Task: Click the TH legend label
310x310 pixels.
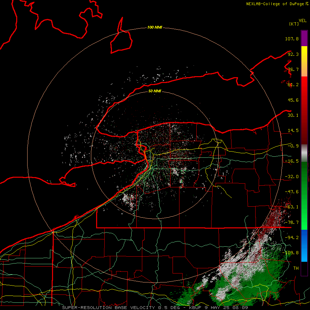Action: pyautogui.click(x=296, y=268)
